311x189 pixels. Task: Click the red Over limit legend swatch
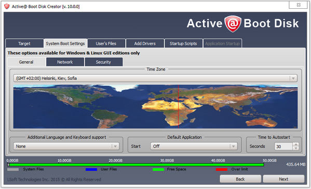click(x=222, y=169)
